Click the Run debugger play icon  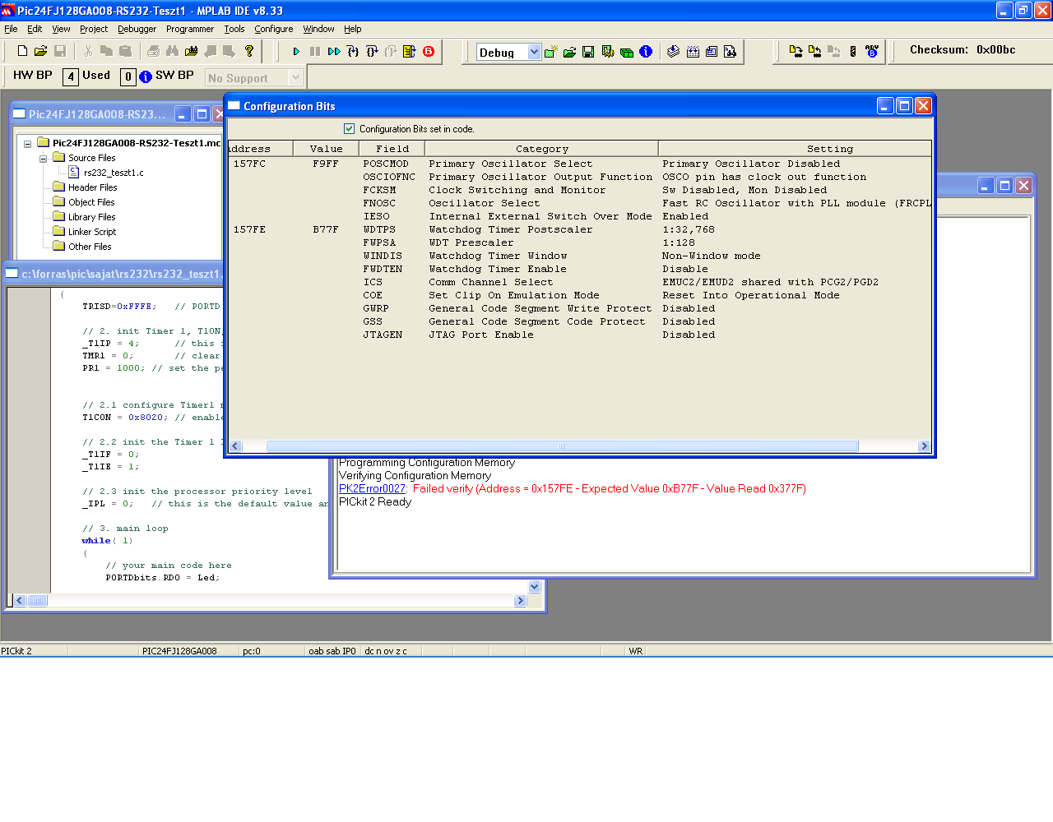coord(296,52)
